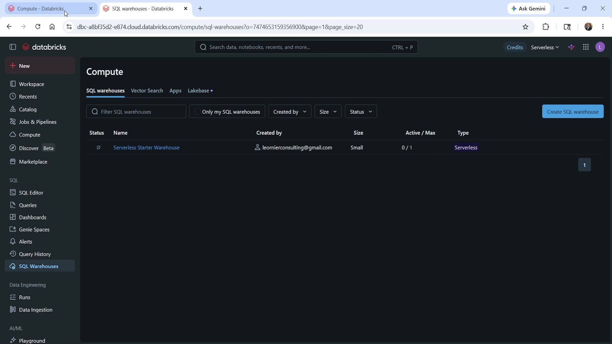Click the New button
This screenshot has height=344, width=612.
pos(40,66)
